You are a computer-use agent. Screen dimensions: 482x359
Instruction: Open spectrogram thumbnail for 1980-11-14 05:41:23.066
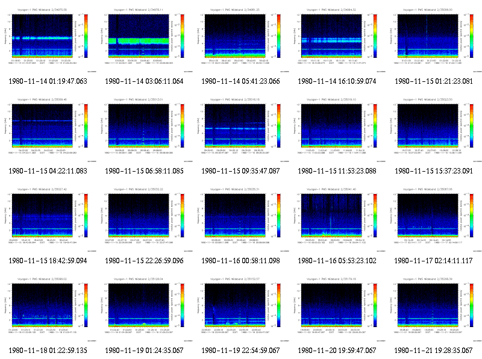pyautogui.click(x=241, y=40)
